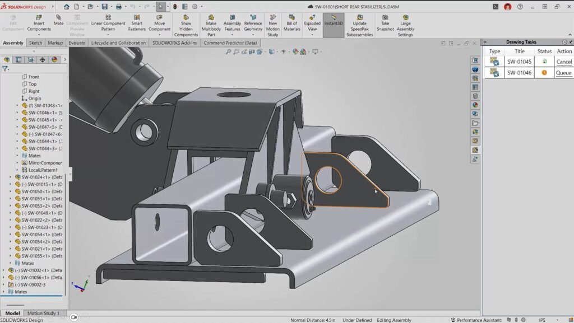Open the File Explorer folder icon in task pane
The image size is (574, 323).
click(475, 123)
